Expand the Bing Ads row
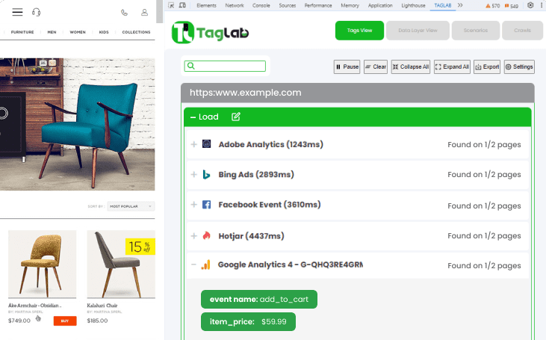This screenshot has width=546, height=340. point(194,174)
